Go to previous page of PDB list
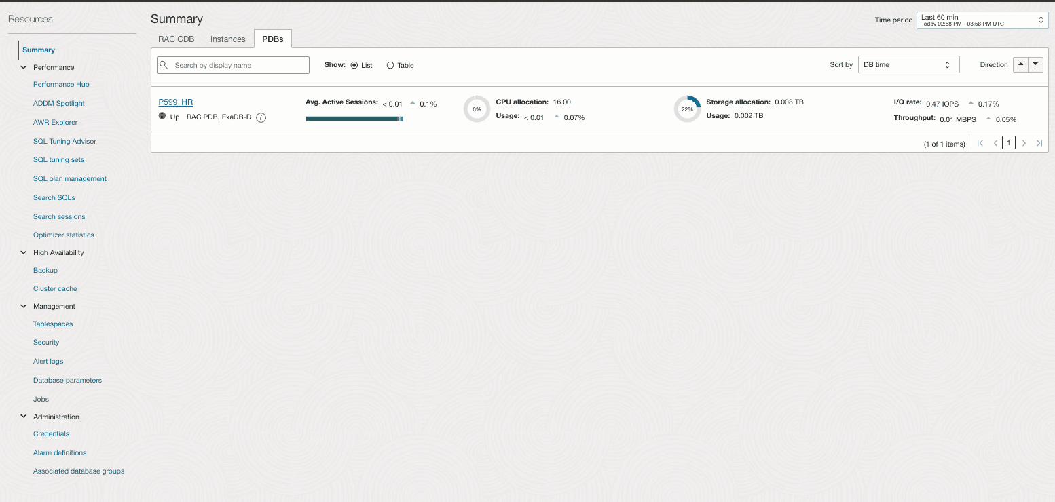This screenshot has height=502, width=1055. (995, 143)
